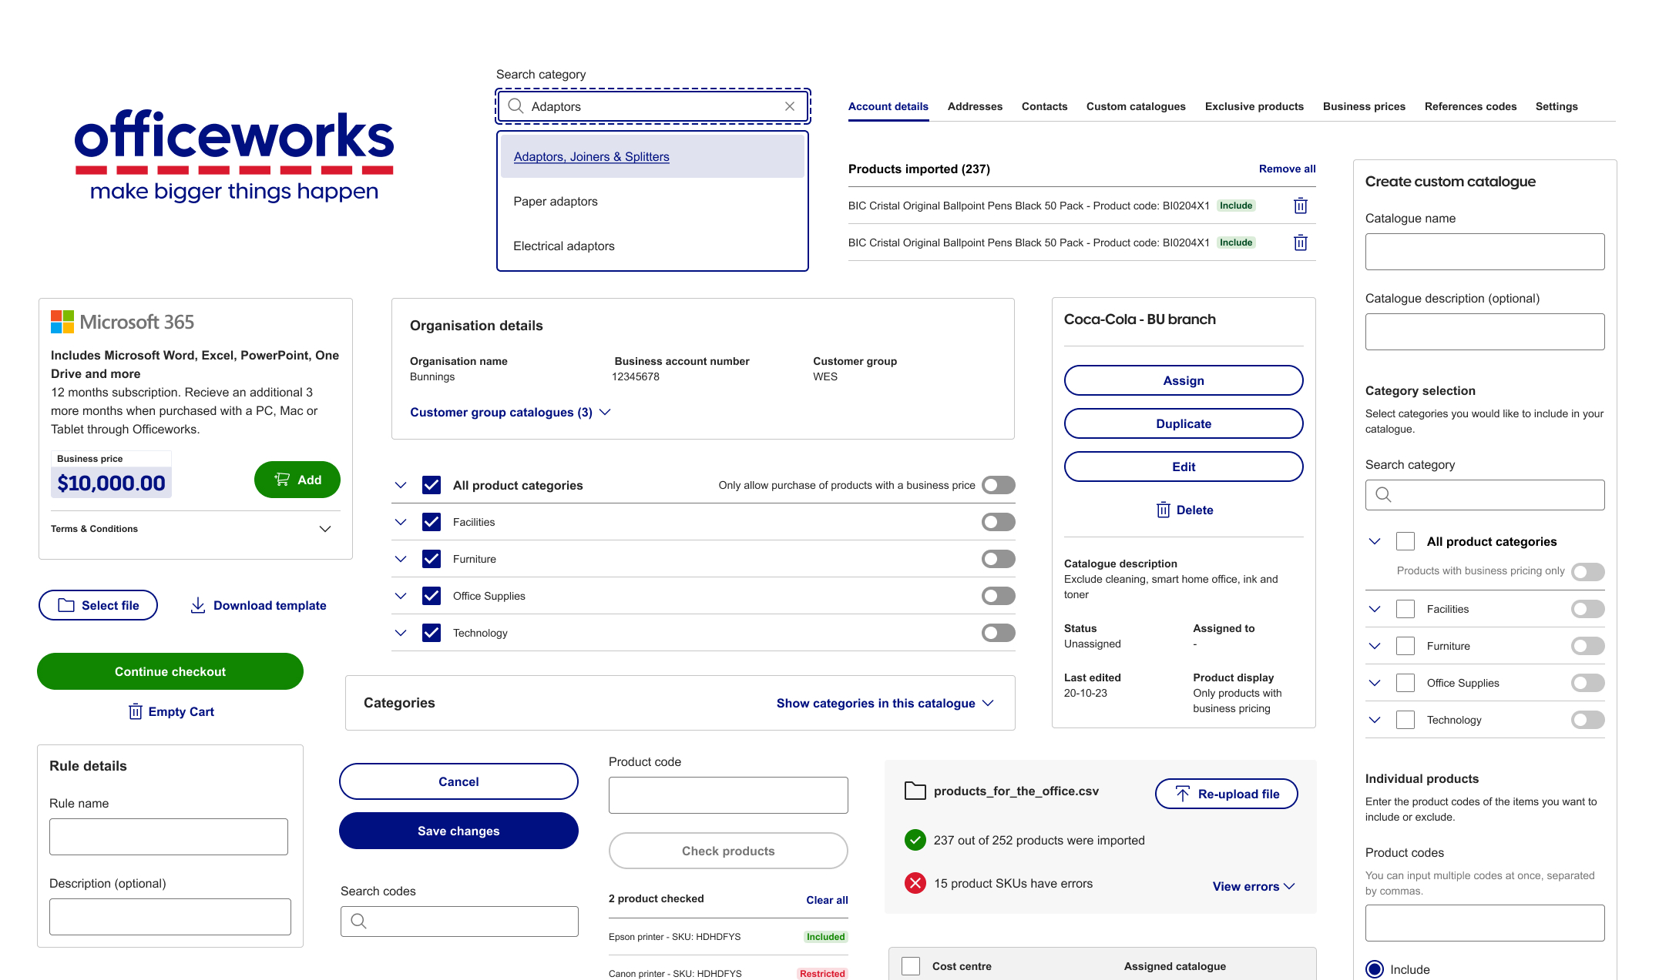Open the Business prices tab
1659x980 pixels.
tap(1364, 106)
